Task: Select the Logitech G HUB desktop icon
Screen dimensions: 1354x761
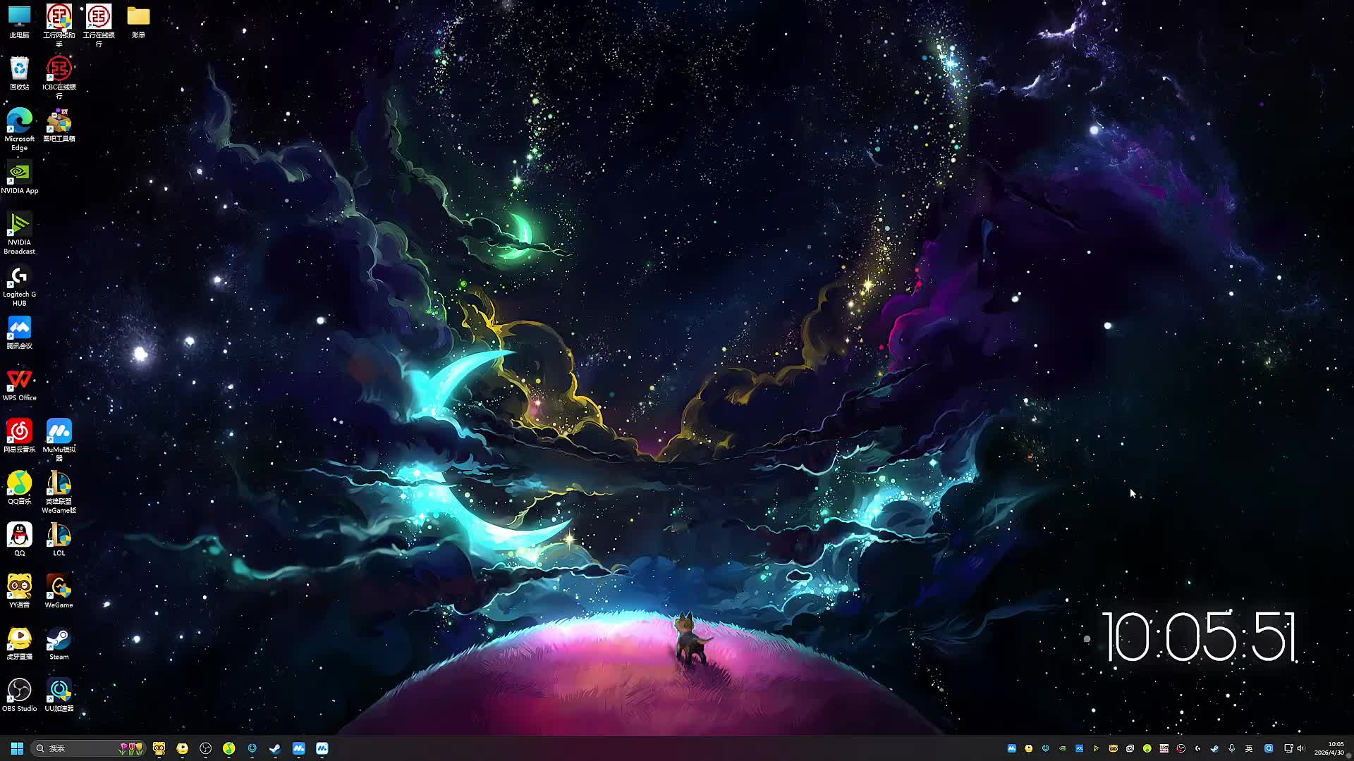Action: (19, 278)
